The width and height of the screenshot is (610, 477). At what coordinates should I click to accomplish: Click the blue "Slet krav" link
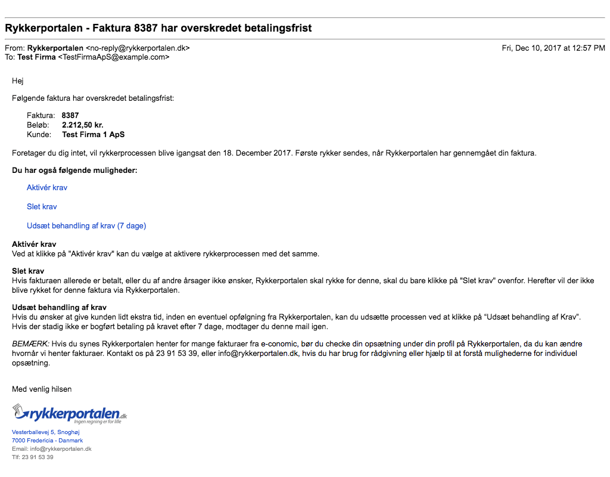42,206
